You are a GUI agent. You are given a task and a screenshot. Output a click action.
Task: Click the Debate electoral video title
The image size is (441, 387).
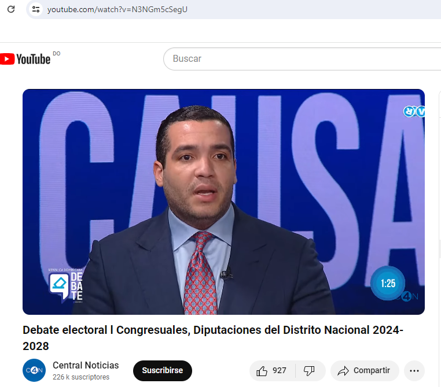coord(212,337)
